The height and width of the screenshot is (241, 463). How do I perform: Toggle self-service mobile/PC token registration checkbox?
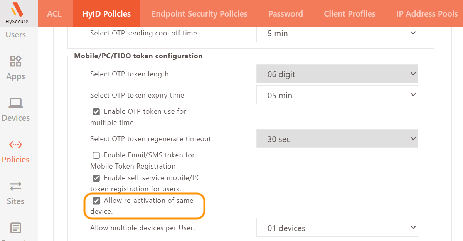click(96, 178)
